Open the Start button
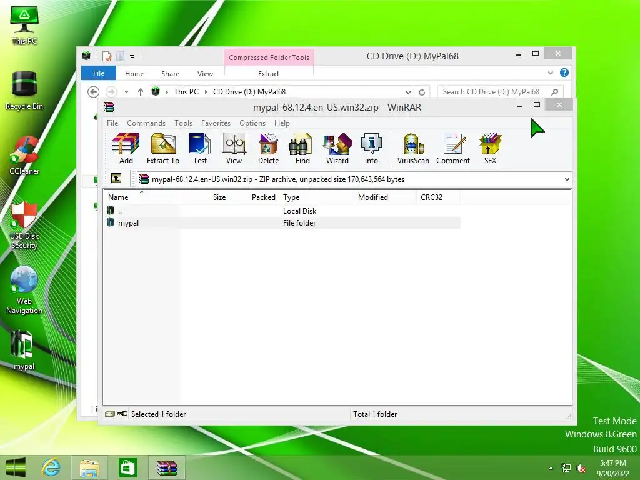640x480 pixels. tap(16, 467)
